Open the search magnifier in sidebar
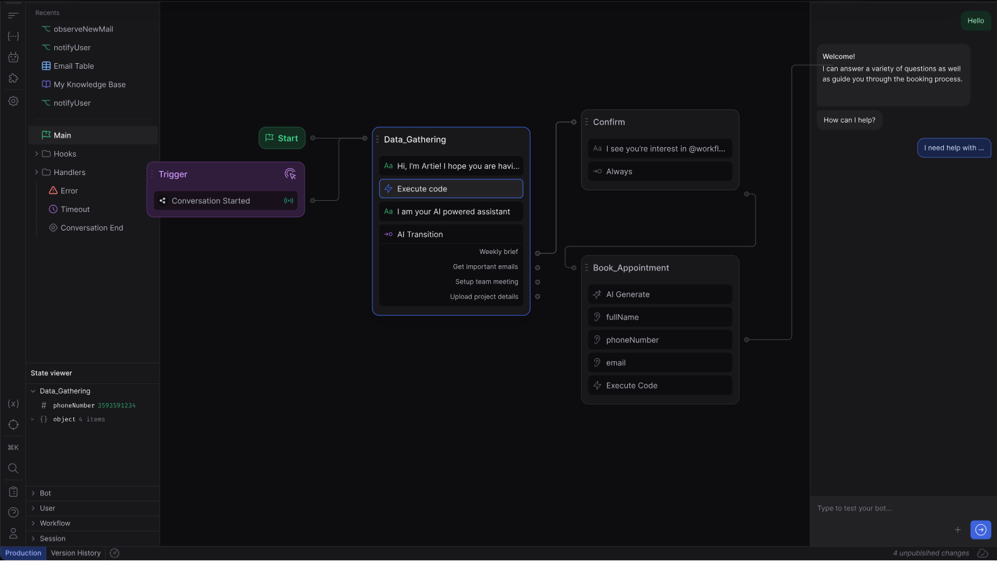The image size is (997, 561). click(x=13, y=468)
